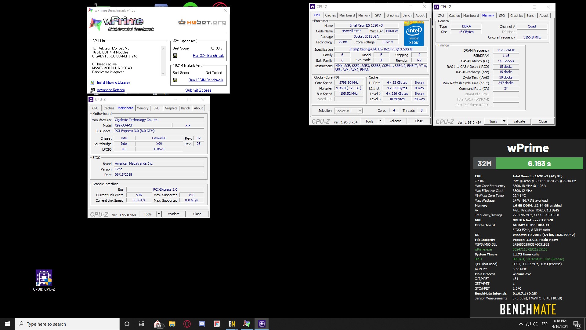Click the wrench icon beside Advanced Settings
Viewport: 586px width, 330px height.
point(92,90)
